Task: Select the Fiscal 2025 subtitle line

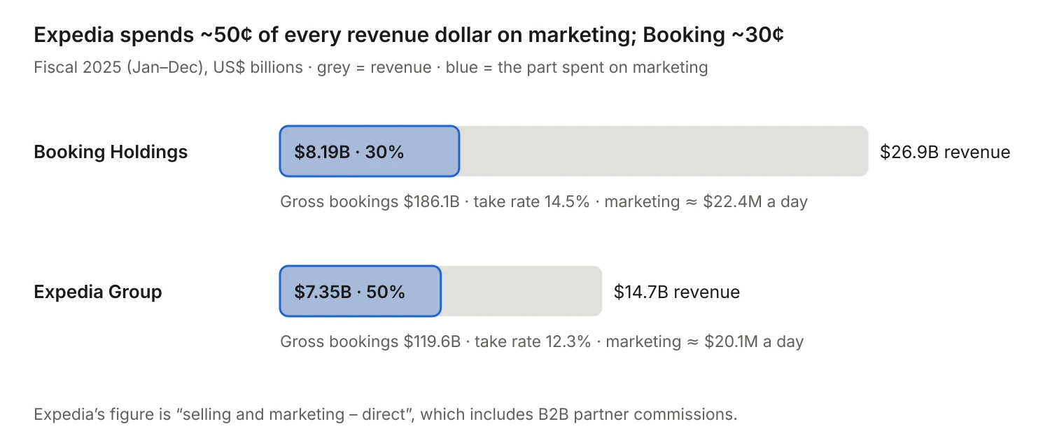Action: (371, 68)
